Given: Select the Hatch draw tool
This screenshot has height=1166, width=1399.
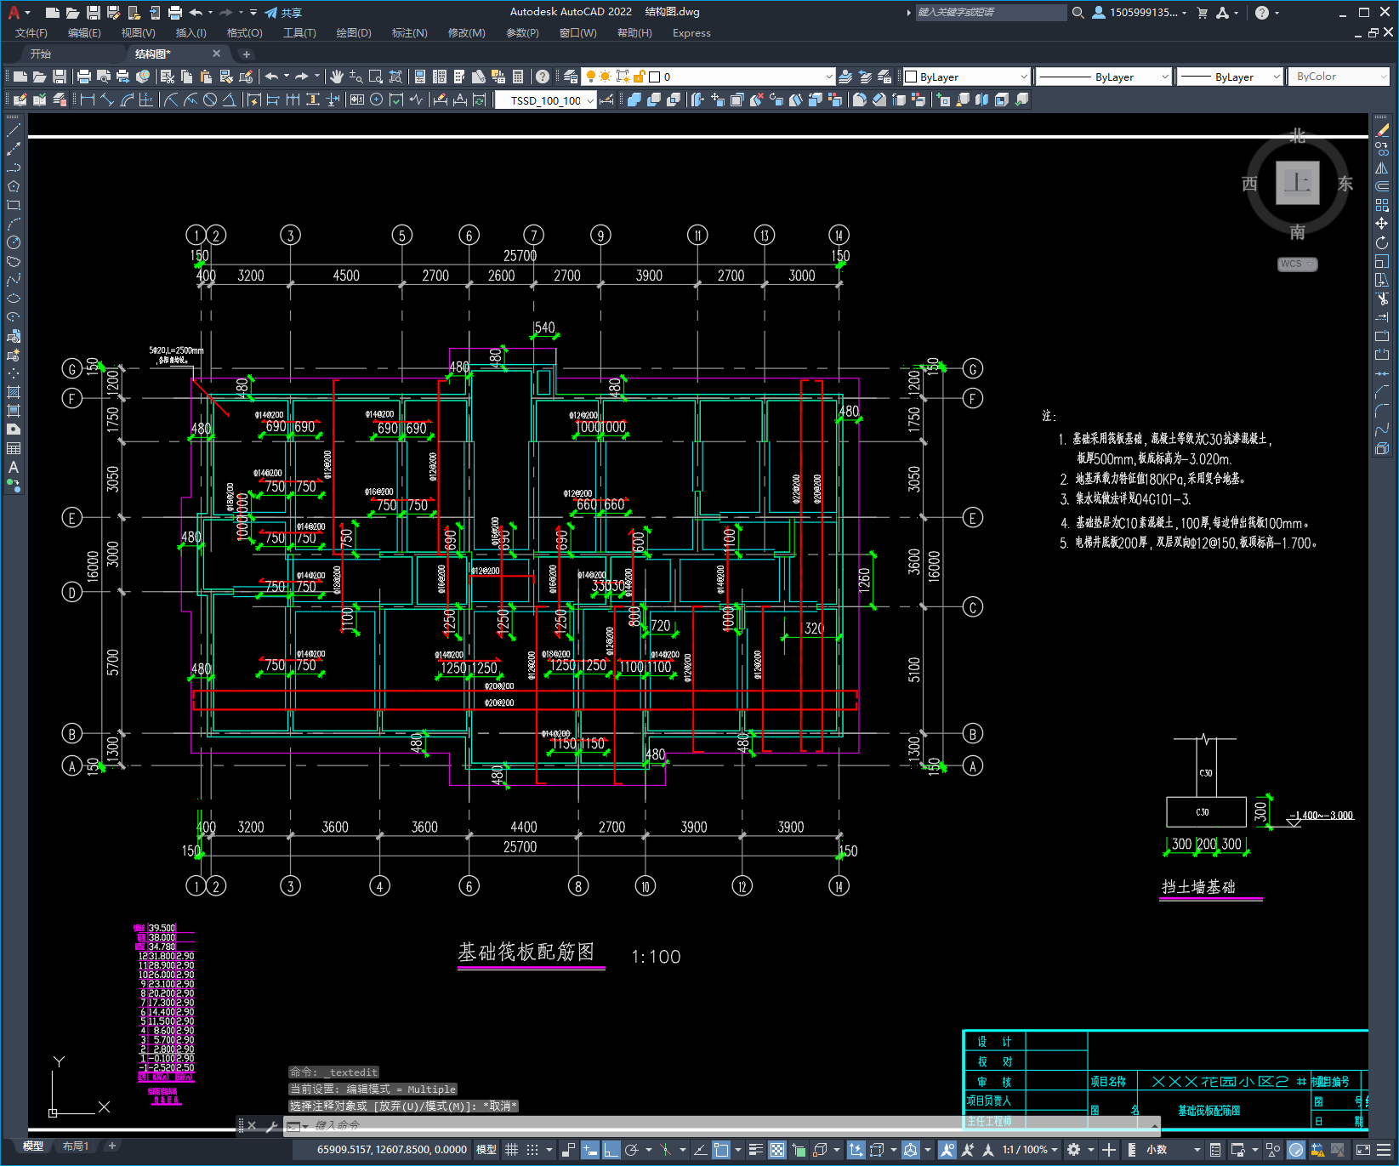Looking at the screenshot, I should 14,392.
